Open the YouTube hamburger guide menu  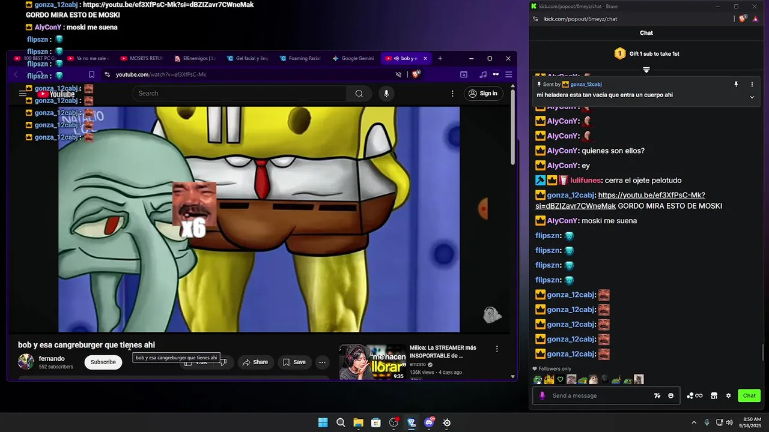(22, 94)
